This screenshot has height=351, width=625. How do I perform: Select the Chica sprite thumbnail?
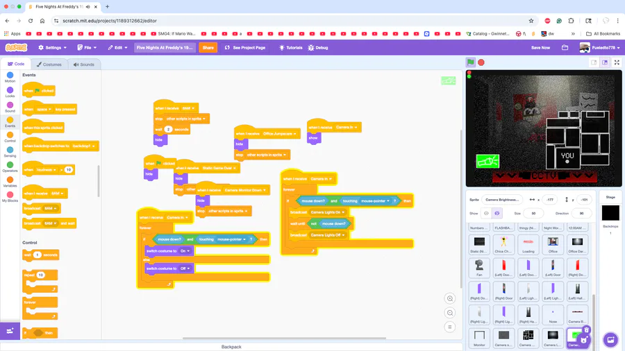click(503, 244)
